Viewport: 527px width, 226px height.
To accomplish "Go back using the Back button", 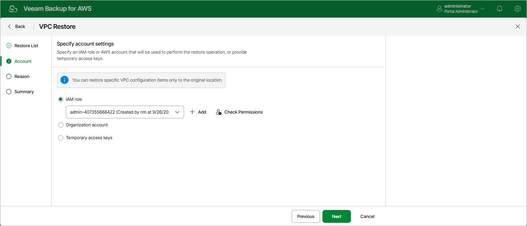I will pyautogui.click(x=16, y=26).
